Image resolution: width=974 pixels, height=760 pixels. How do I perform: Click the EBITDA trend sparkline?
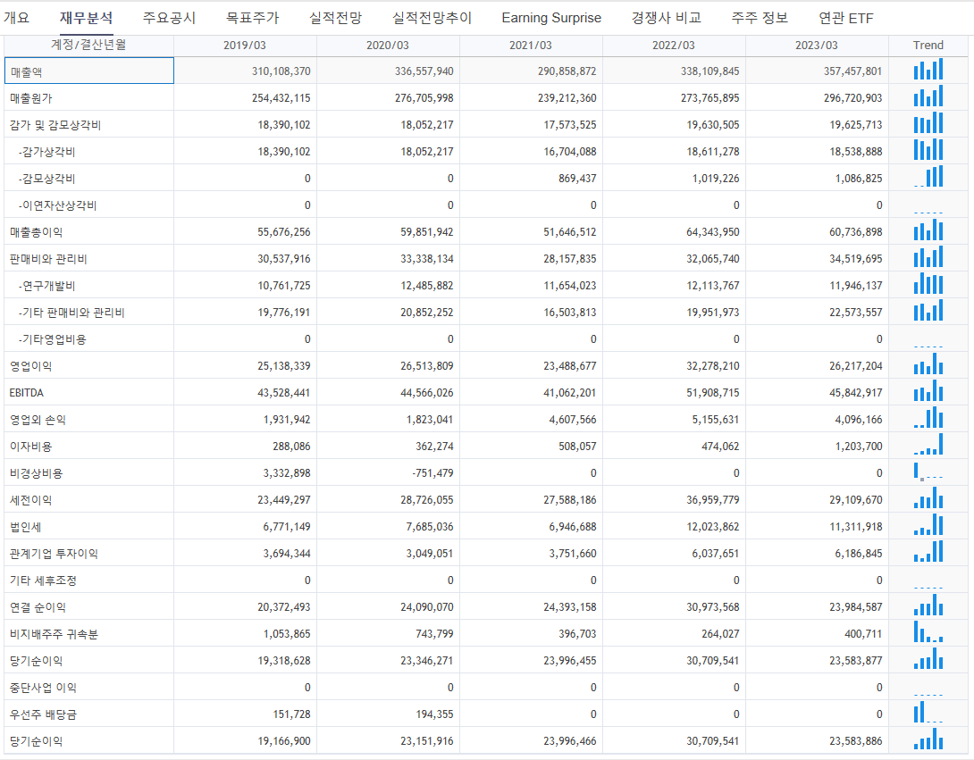pyautogui.click(x=928, y=390)
